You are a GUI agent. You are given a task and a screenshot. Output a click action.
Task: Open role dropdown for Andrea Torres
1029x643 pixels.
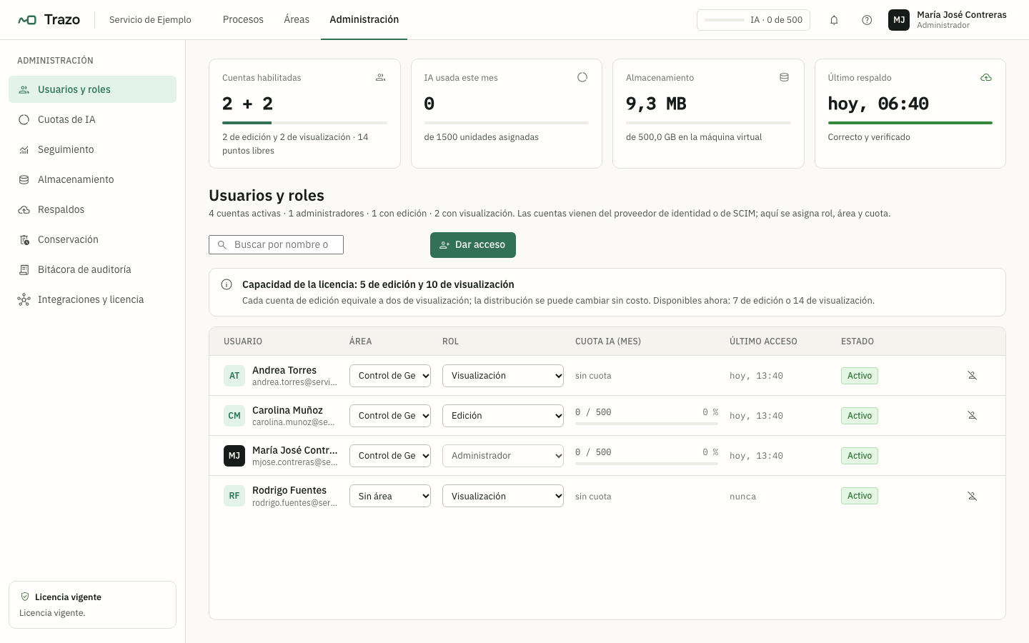503,376
